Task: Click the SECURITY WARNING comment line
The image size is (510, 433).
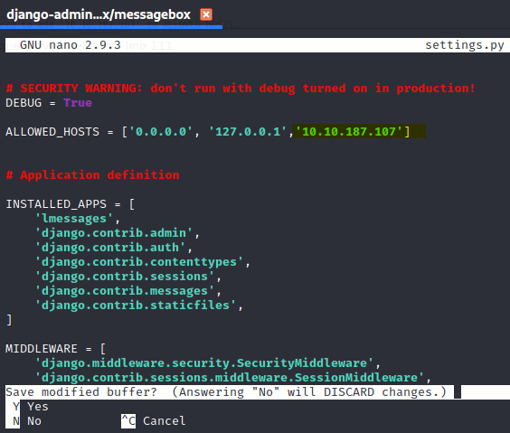Action: pos(241,89)
